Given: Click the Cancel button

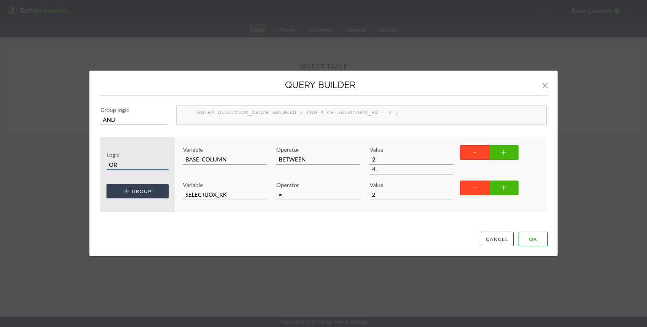Looking at the screenshot, I should click(x=497, y=239).
